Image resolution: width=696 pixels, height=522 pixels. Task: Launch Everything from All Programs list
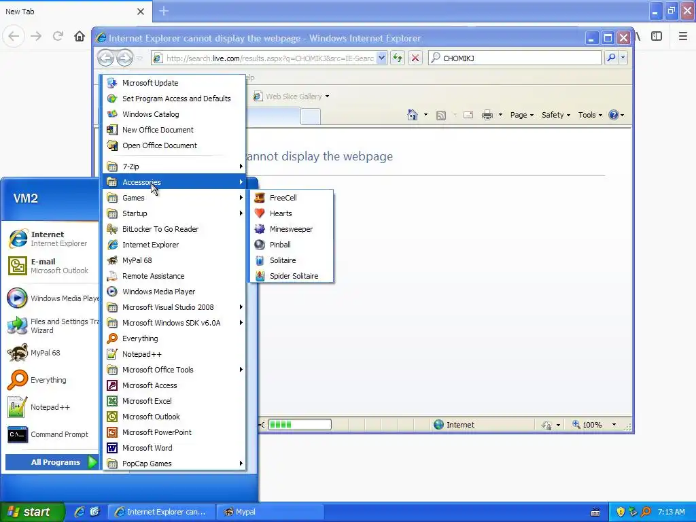click(x=174, y=338)
